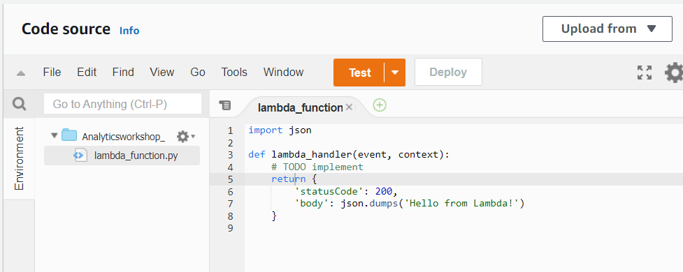
Task: Select the lambda_function.py file
Action: [122, 156]
